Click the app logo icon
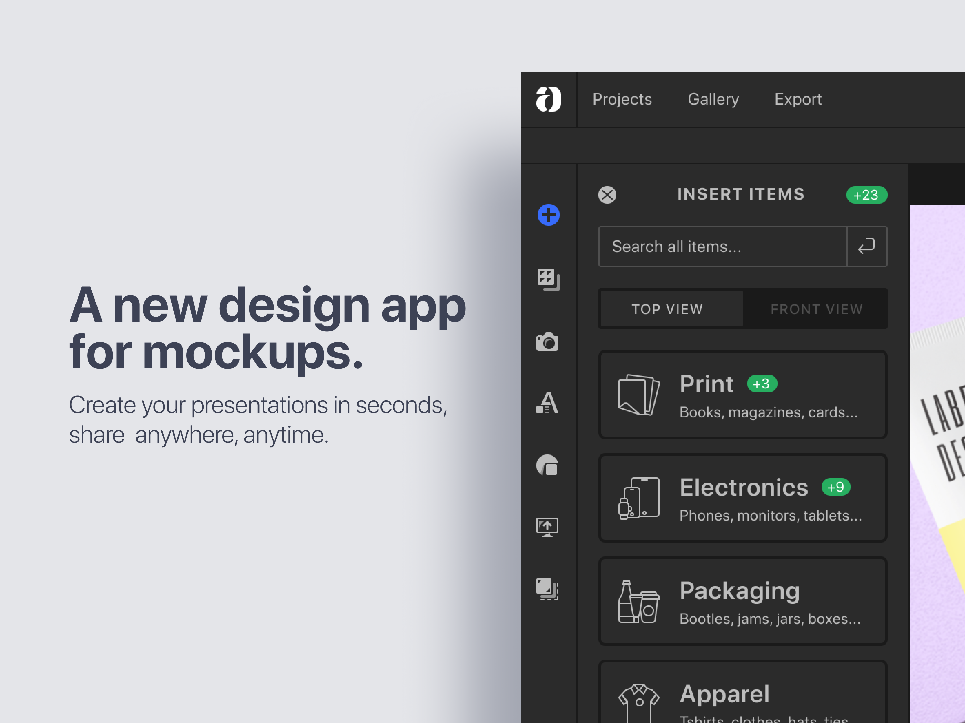 [548, 99]
